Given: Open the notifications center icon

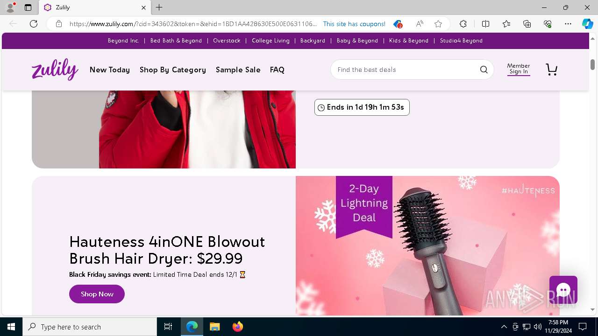Looking at the screenshot, I should click(x=583, y=327).
